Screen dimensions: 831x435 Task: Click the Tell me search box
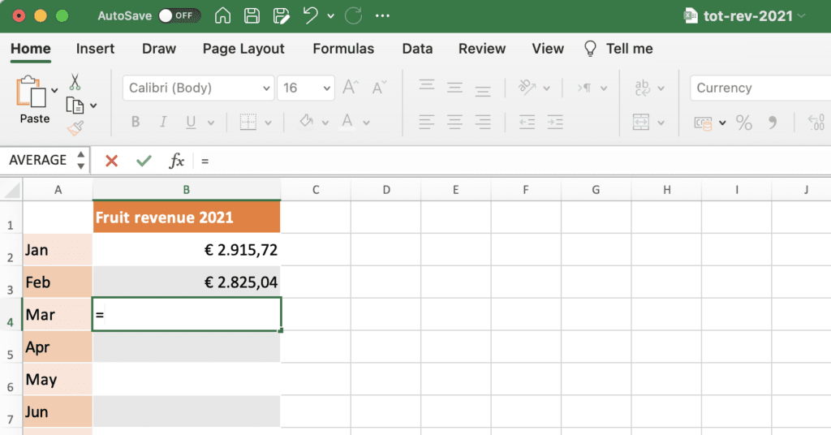point(629,49)
